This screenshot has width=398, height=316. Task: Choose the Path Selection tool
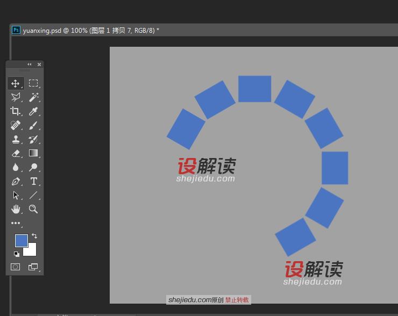(16, 195)
